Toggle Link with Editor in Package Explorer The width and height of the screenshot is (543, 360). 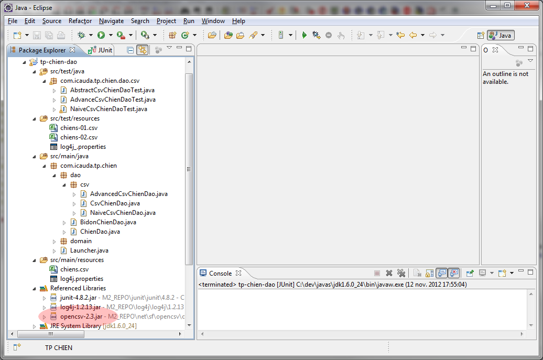(x=142, y=50)
